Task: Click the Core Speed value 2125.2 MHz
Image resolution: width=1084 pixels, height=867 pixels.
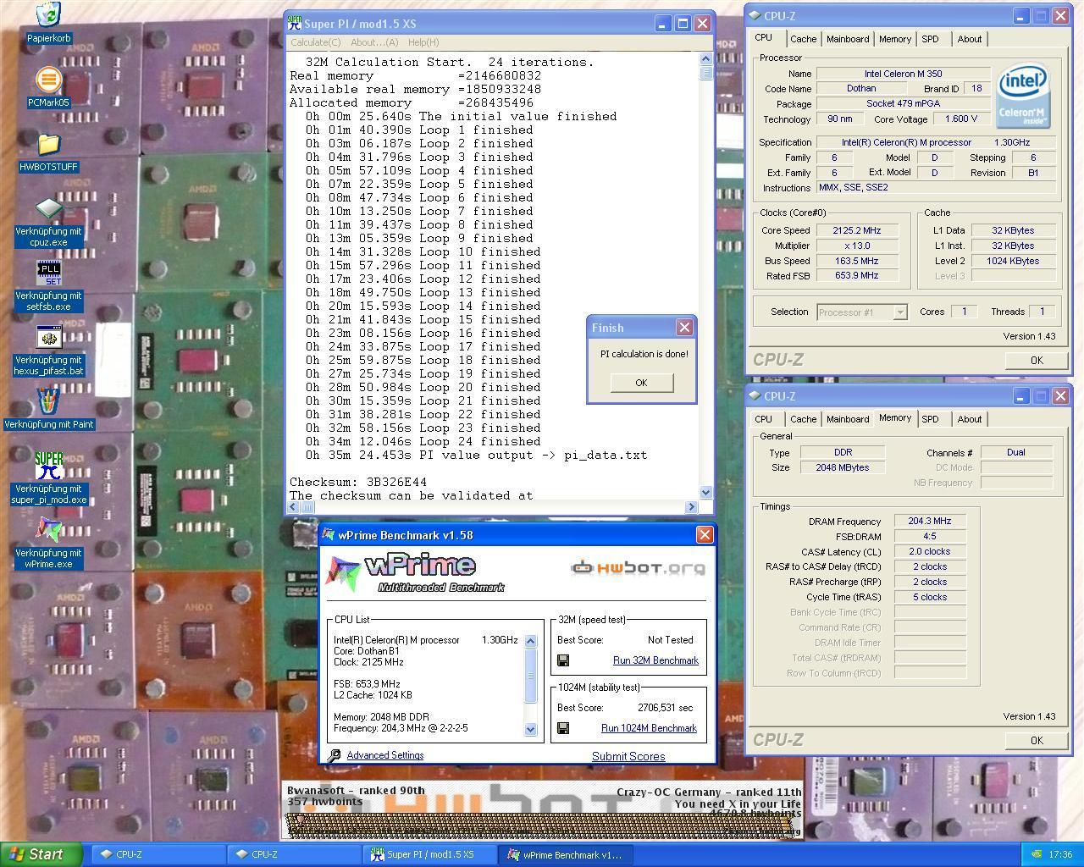Action: click(x=857, y=230)
